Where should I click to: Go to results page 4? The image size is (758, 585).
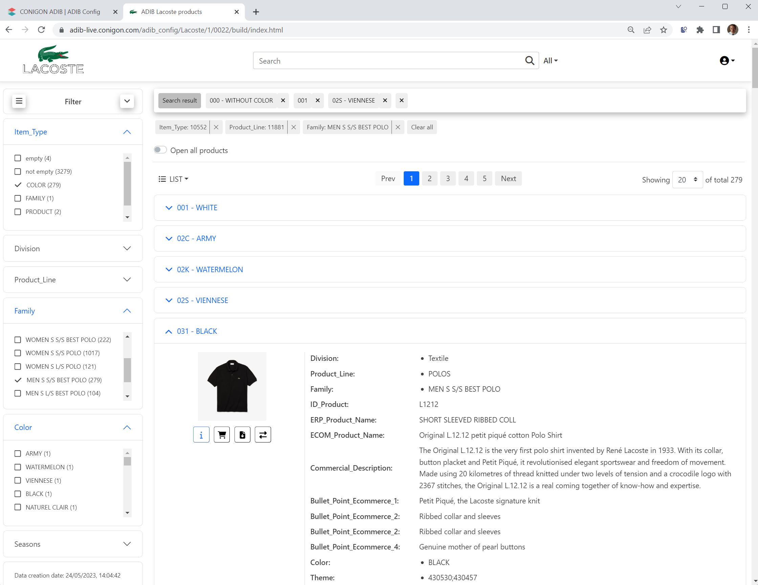point(466,178)
